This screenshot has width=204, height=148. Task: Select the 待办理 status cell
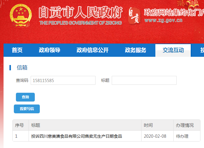tap(182, 136)
